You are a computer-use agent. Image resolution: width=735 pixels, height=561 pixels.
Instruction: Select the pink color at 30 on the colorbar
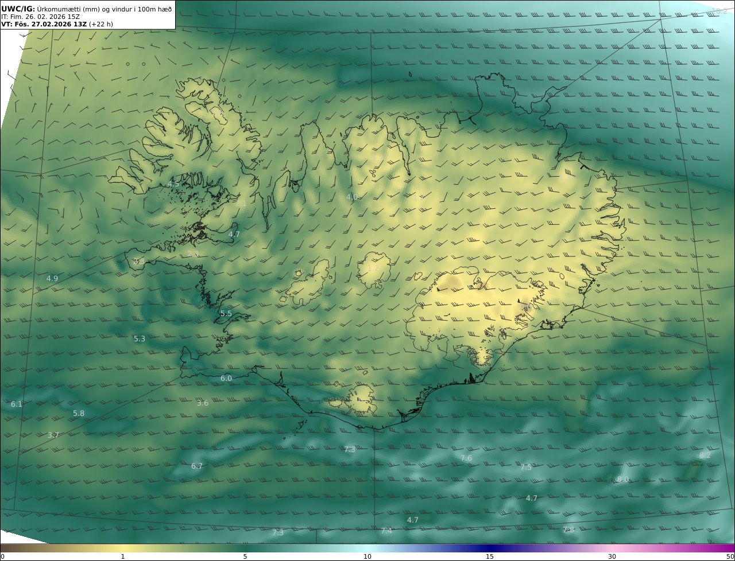pos(612,548)
